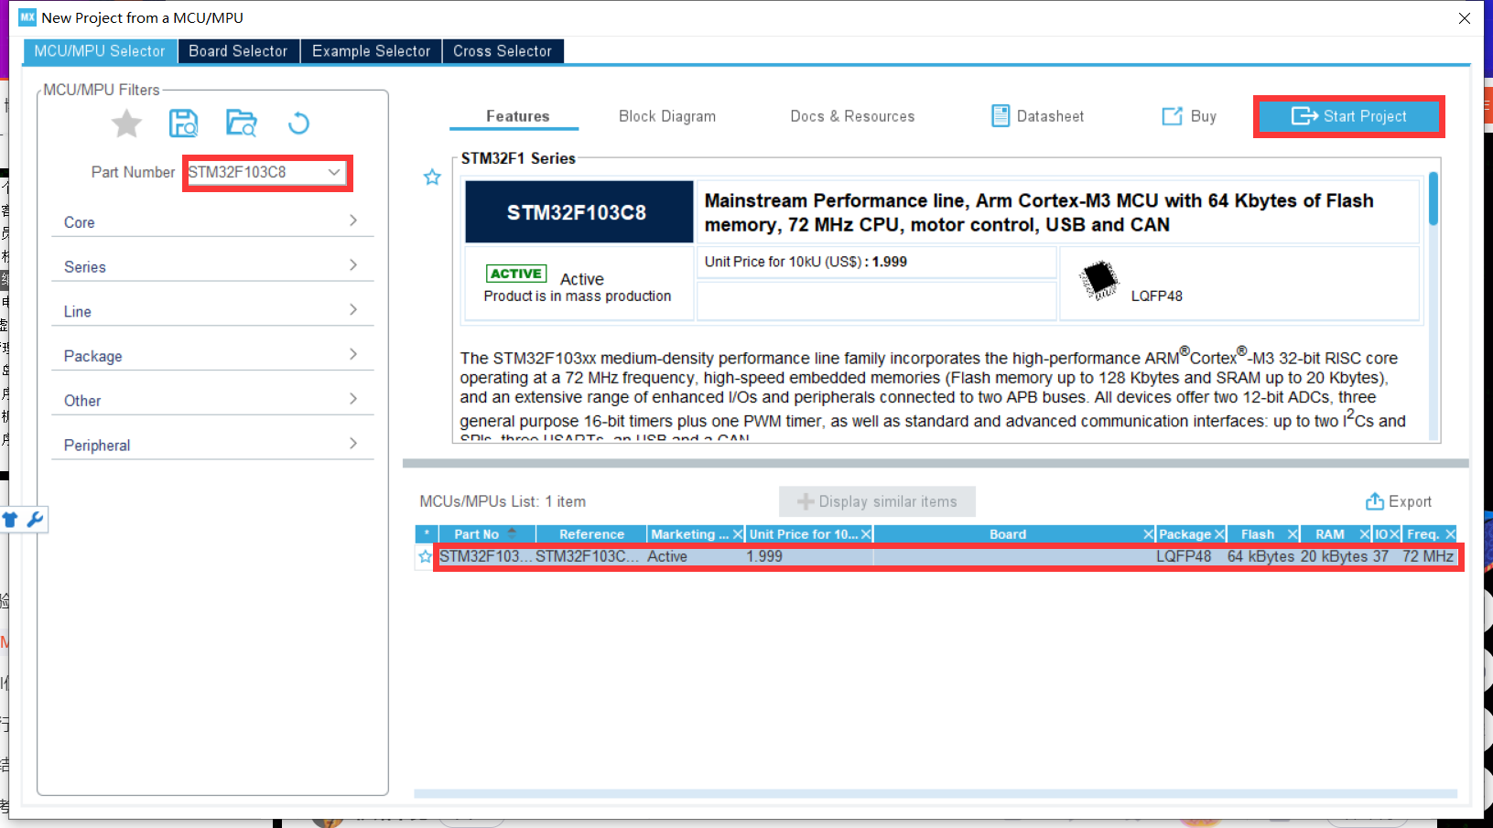The height and width of the screenshot is (828, 1493).
Task: Click LQFP48 package cell in list
Action: (1183, 556)
